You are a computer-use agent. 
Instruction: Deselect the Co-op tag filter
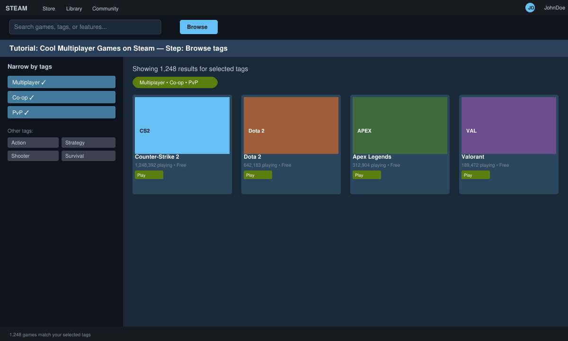(62, 97)
